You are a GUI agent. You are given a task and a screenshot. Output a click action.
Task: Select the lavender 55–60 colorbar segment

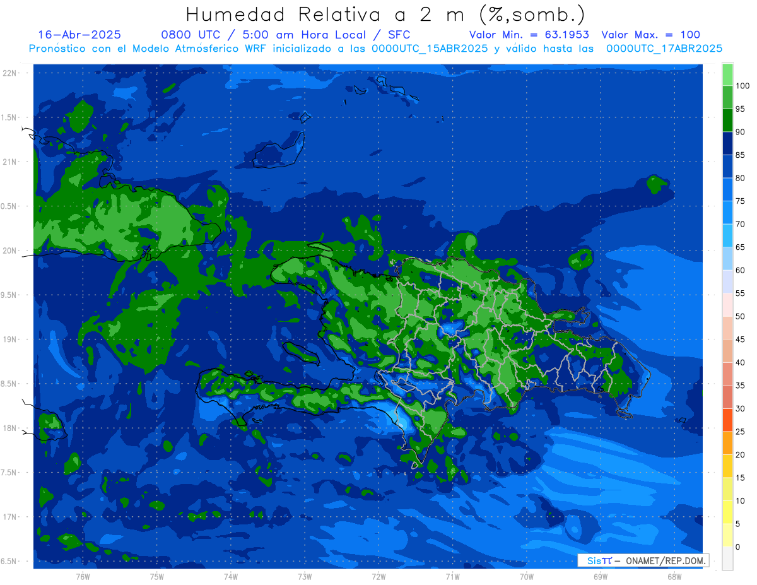727,281
